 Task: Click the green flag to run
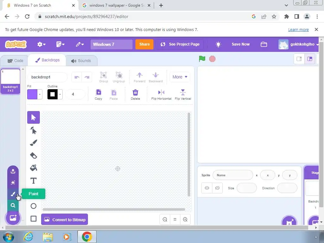point(202,59)
